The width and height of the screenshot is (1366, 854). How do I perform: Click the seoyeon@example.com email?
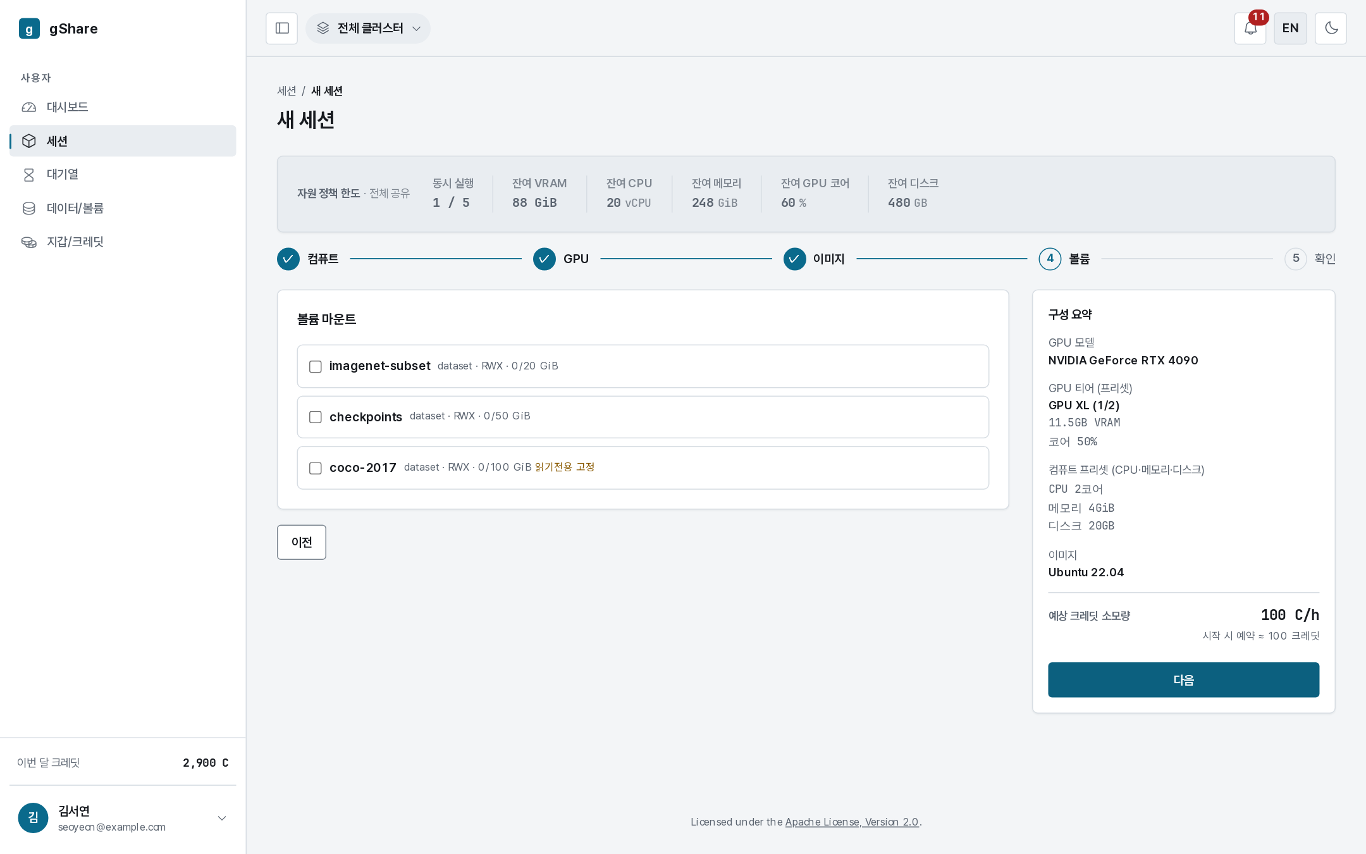pyautogui.click(x=112, y=827)
